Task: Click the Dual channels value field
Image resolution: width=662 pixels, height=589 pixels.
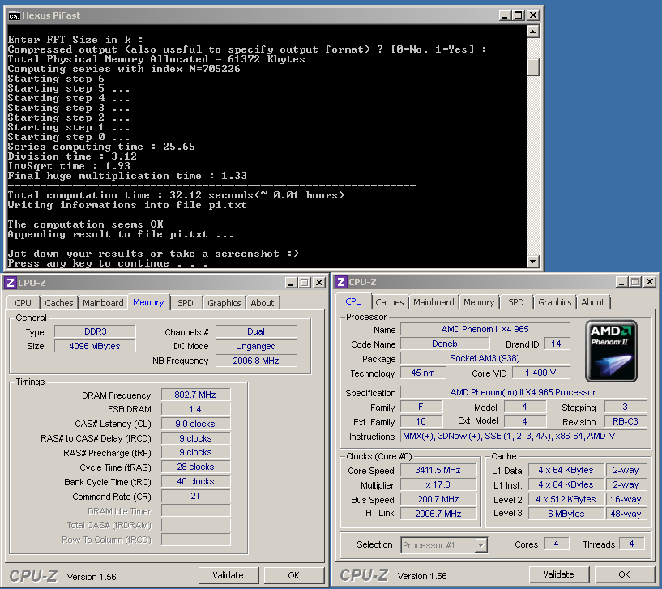Action: pyautogui.click(x=256, y=331)
